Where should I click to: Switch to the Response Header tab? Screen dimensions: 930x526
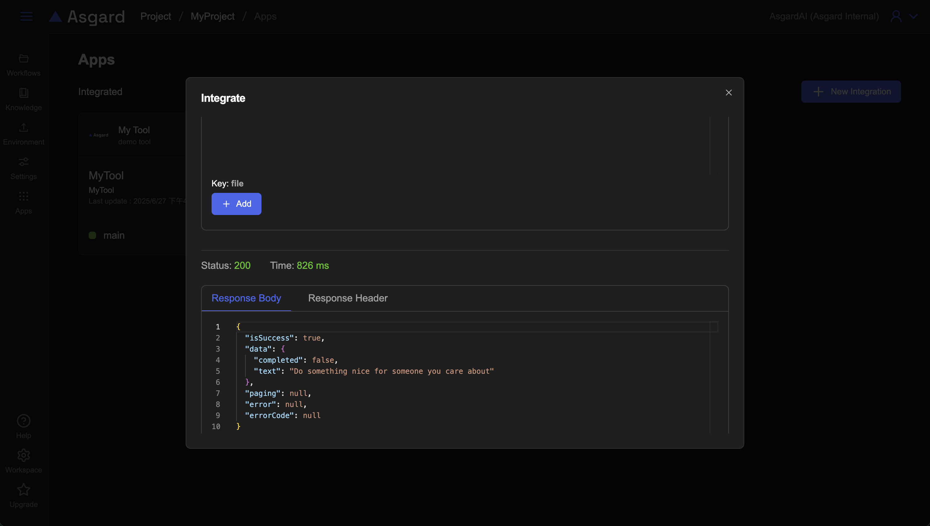(347, 298)
